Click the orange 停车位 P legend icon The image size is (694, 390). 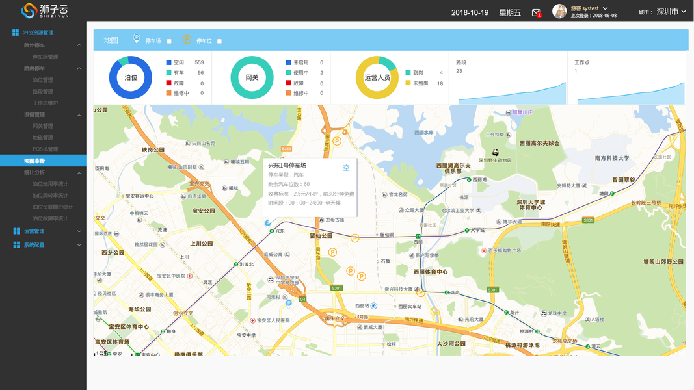tap(187, 40)
